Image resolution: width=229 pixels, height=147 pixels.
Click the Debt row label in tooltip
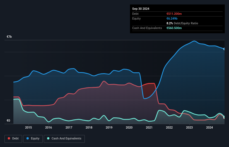pos(135,14)
